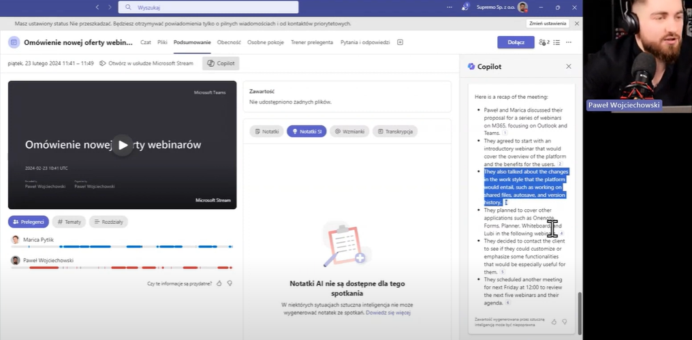The image size is (692, 340).
Task: Click Paweł Wojciechowski speaker avatar under Prelegenci
Action: pos(16,260)
